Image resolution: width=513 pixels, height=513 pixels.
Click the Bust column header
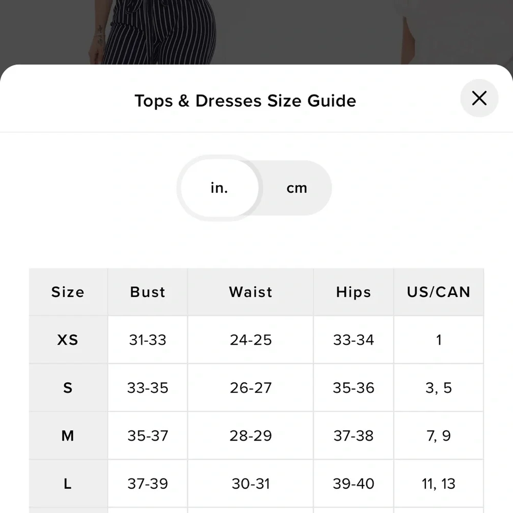(x=148, y=292)
